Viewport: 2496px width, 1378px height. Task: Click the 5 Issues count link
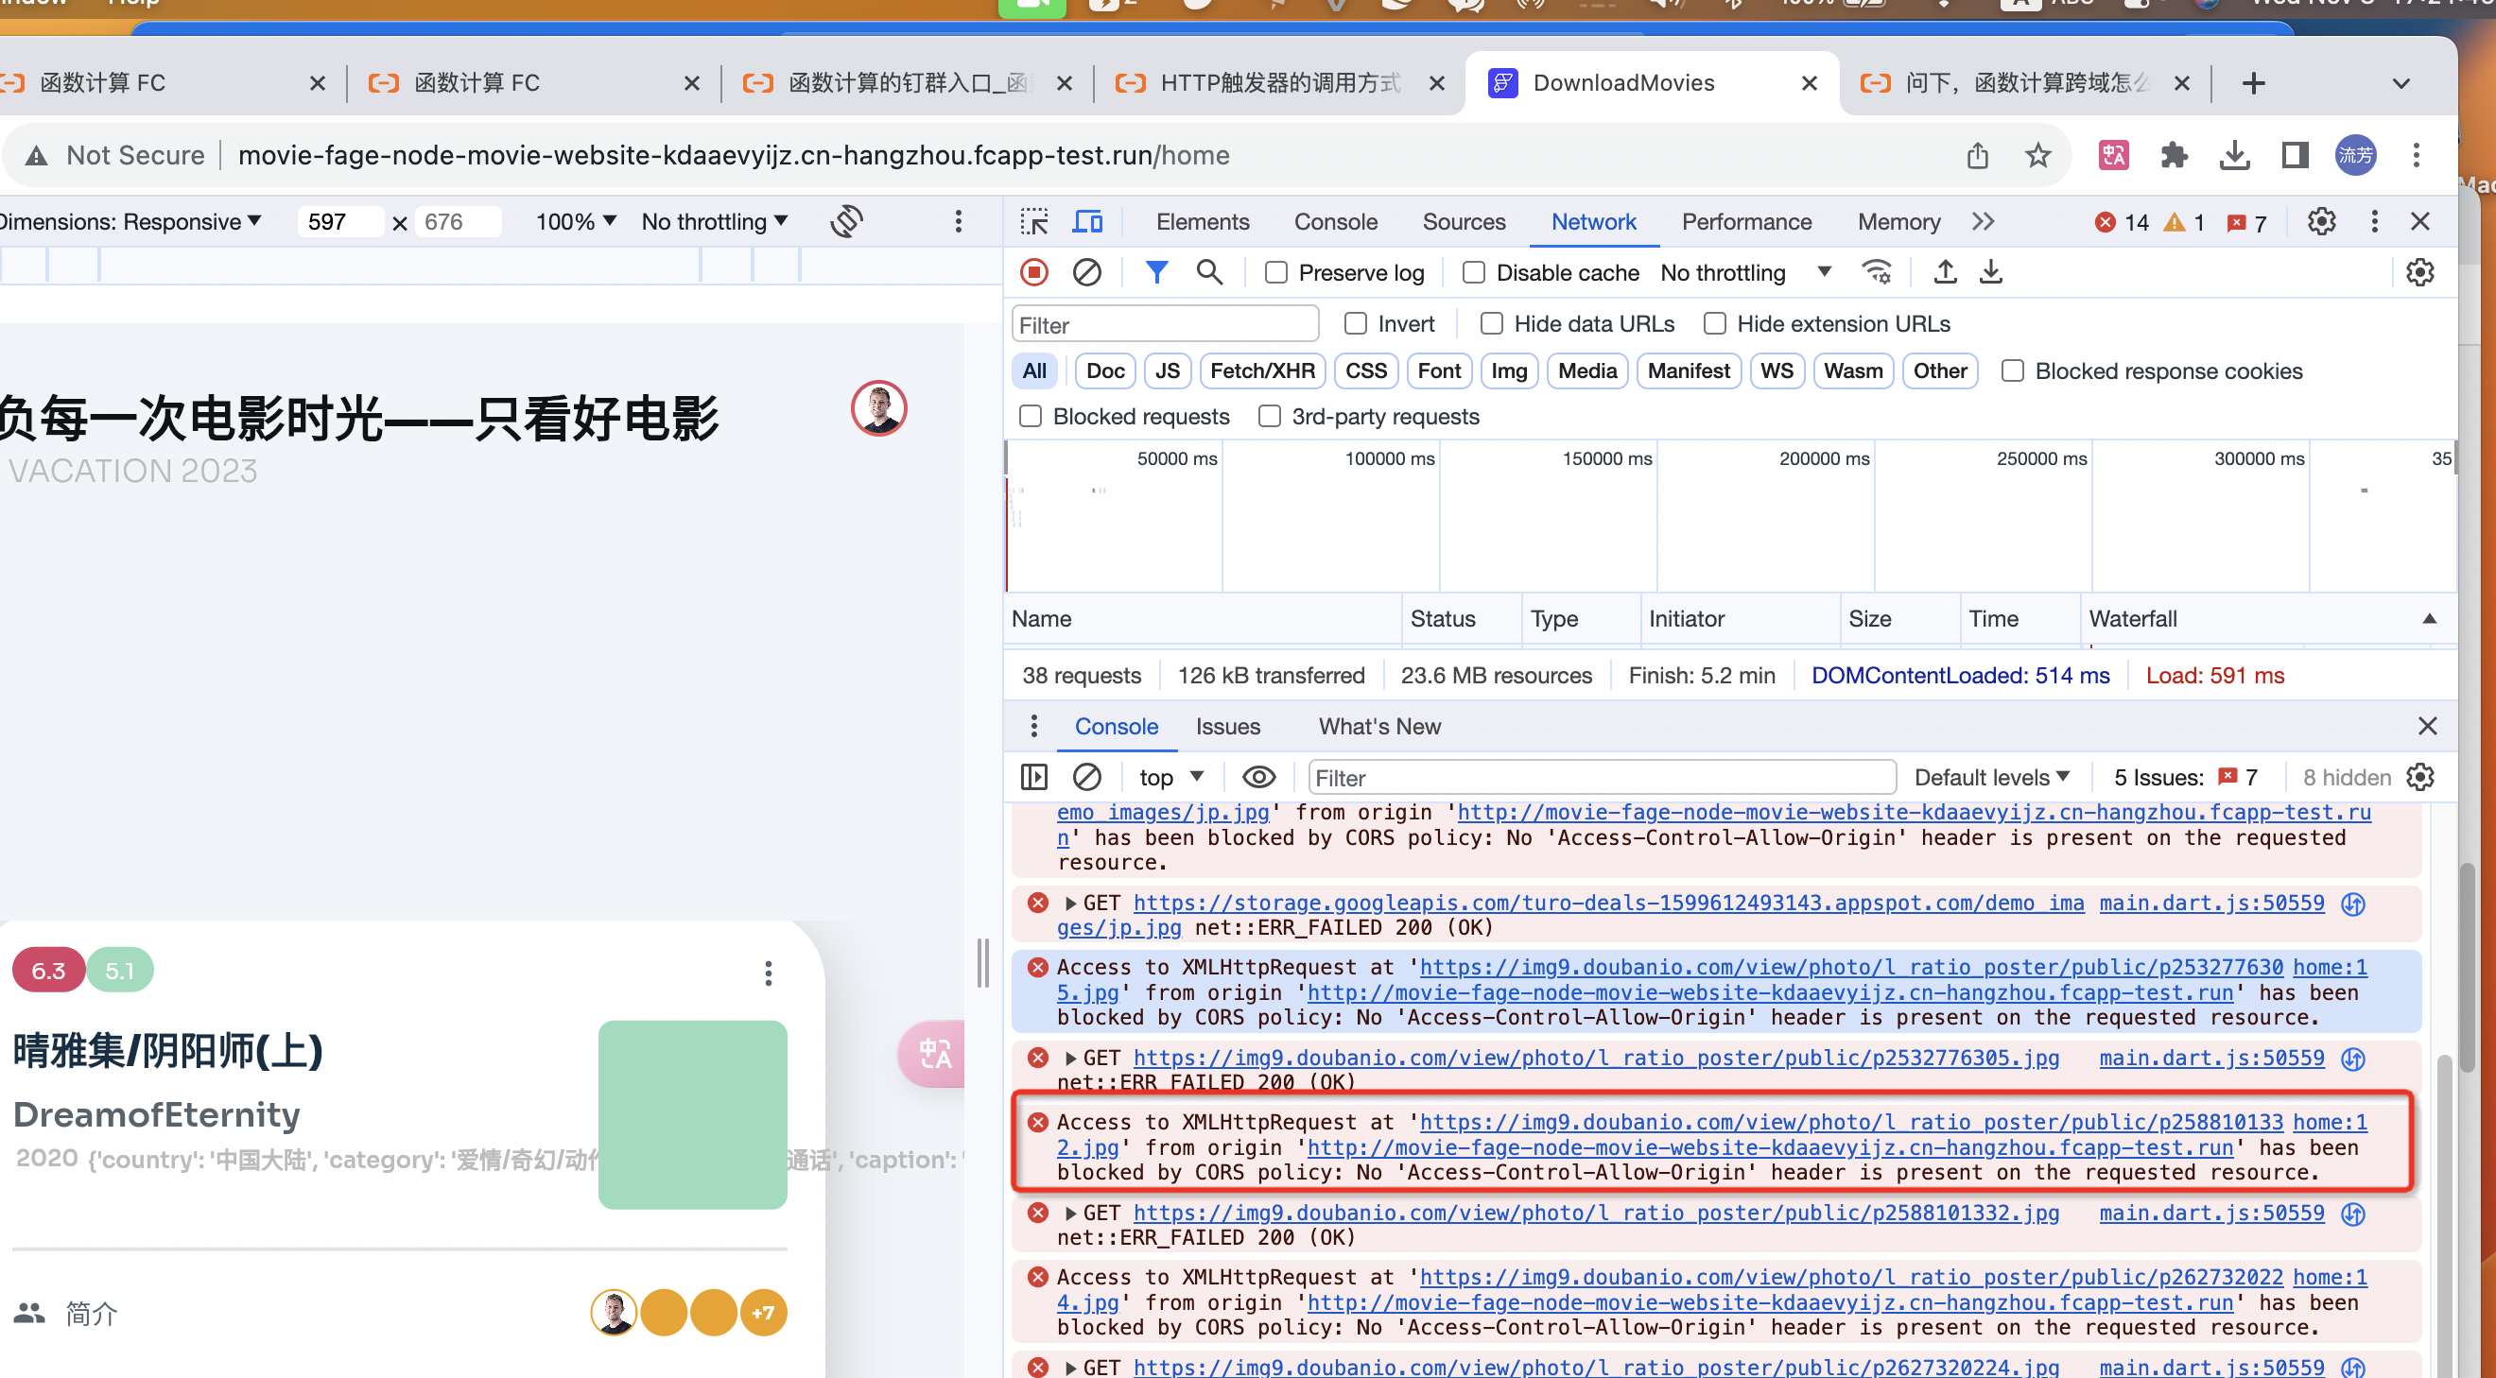(2186, 777)
